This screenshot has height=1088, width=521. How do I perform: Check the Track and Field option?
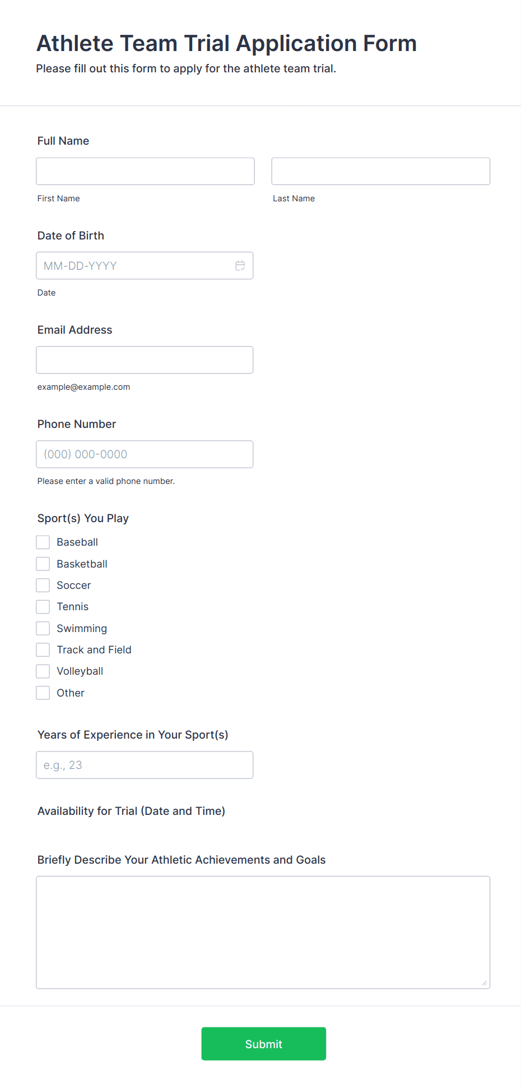pyautogui.click(x=43, y=650)
